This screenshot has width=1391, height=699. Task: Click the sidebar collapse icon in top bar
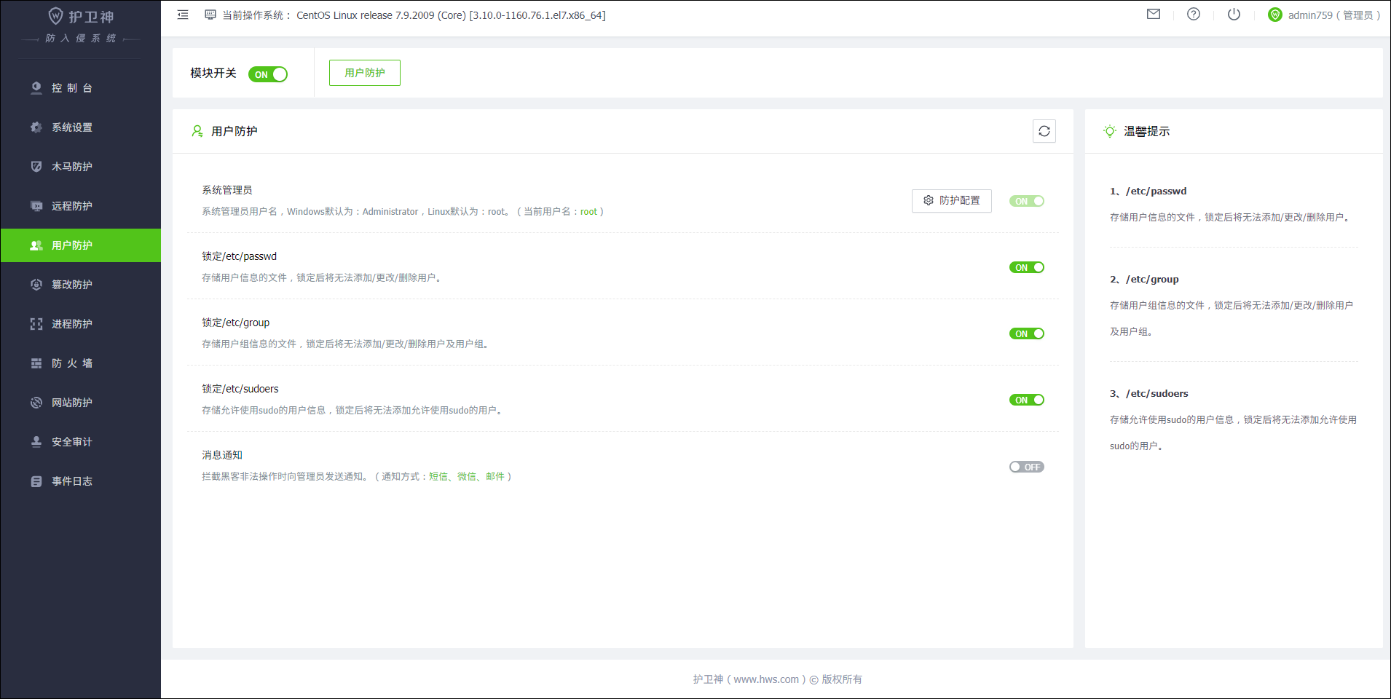click(183, 15)
